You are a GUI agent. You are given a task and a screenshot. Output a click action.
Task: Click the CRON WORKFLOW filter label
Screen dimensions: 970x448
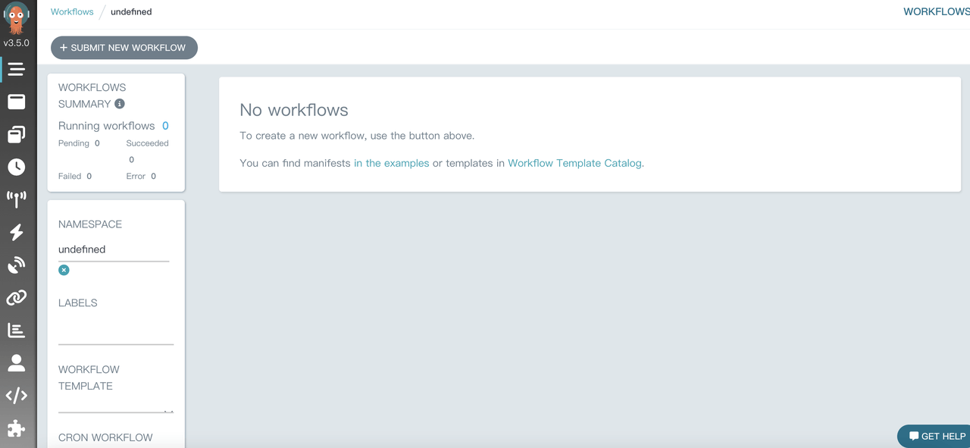105,437
